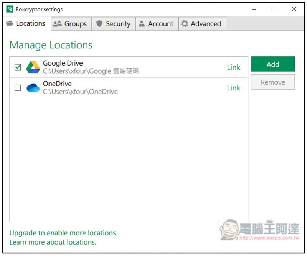Click Link for Google Drive
Screen dimensions: 307x256
pos(233,67)
